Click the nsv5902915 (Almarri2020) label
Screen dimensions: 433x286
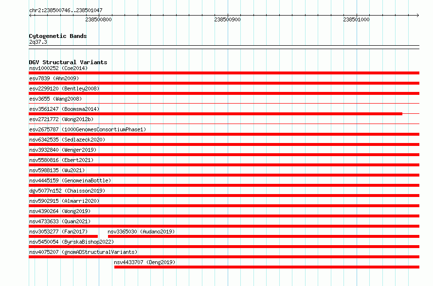[64, 201]
